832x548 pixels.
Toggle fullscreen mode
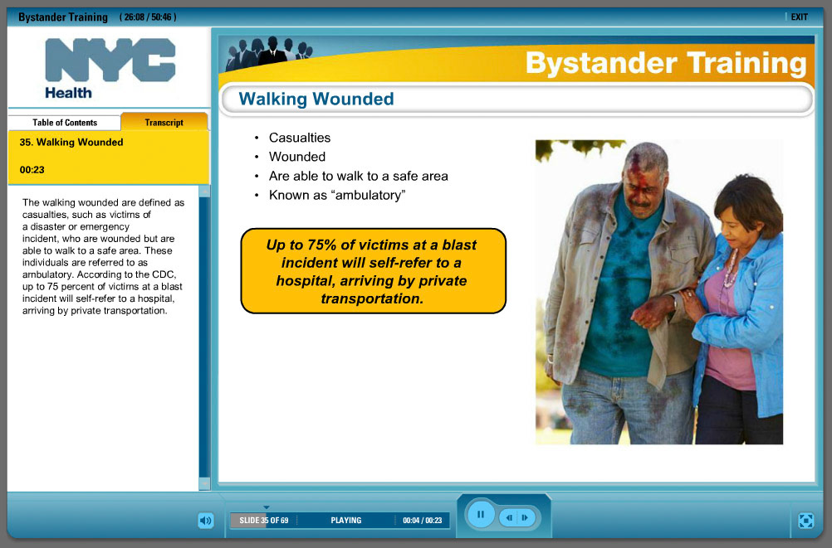click(805, 521)
